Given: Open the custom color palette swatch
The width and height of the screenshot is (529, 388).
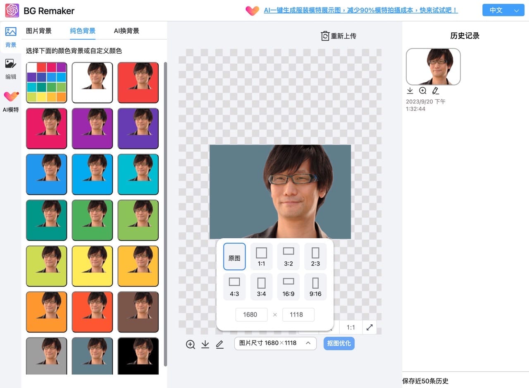Looking at the screenshot, I should coord(47,82).
